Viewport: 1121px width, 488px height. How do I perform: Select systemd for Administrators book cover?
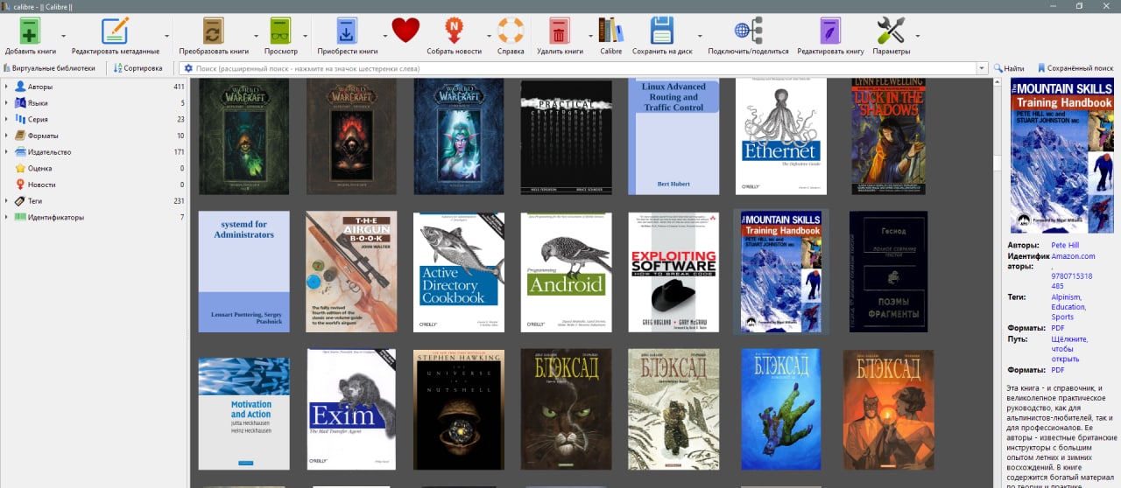click(x=243, y=271)
